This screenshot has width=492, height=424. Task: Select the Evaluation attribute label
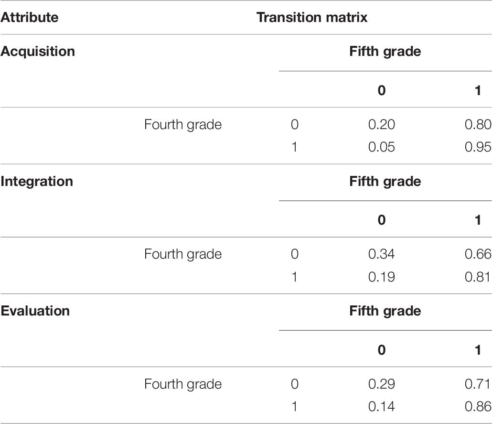tap(35, 311)
